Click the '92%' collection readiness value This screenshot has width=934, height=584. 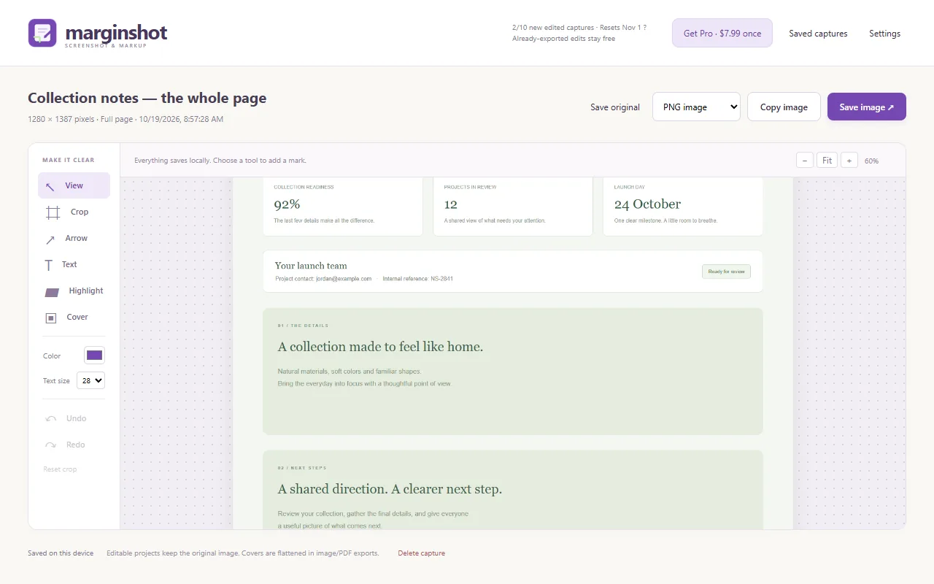[x=287, y=204]
